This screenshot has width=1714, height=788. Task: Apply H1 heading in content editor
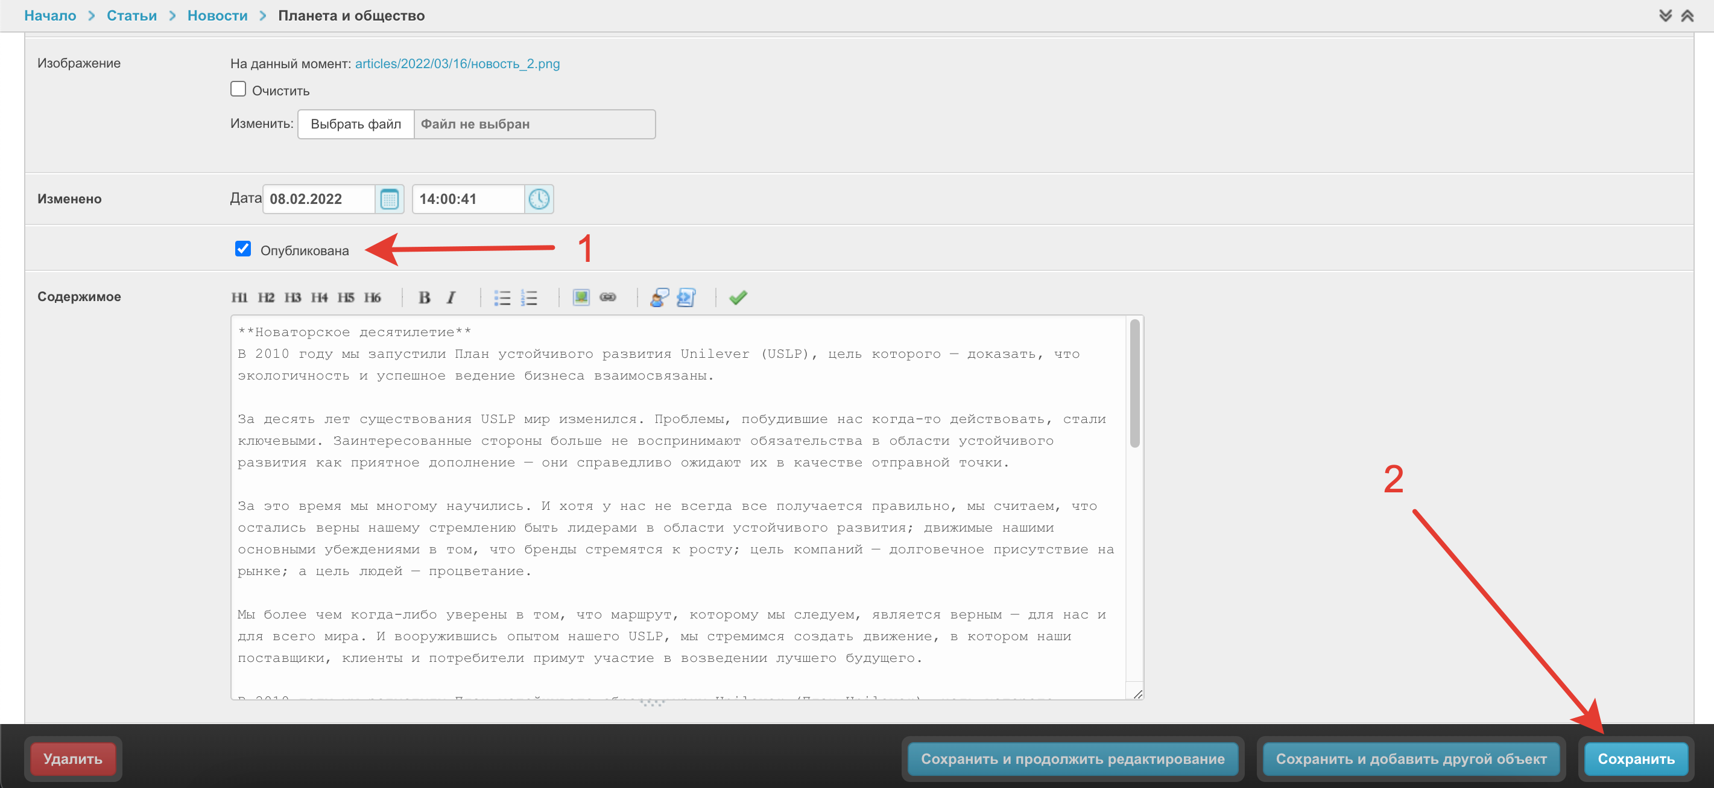[239, 297]
